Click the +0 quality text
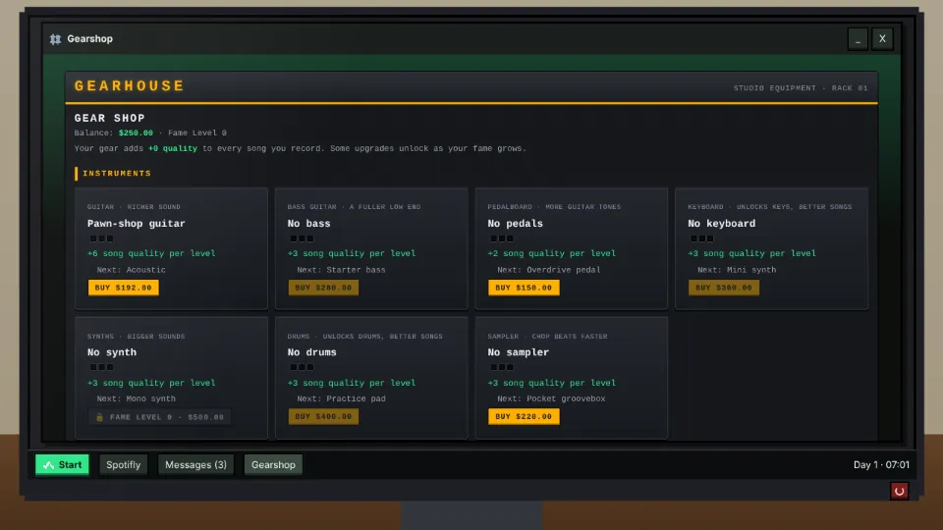Screen dimensions: 943x530 tap(173, 148)
